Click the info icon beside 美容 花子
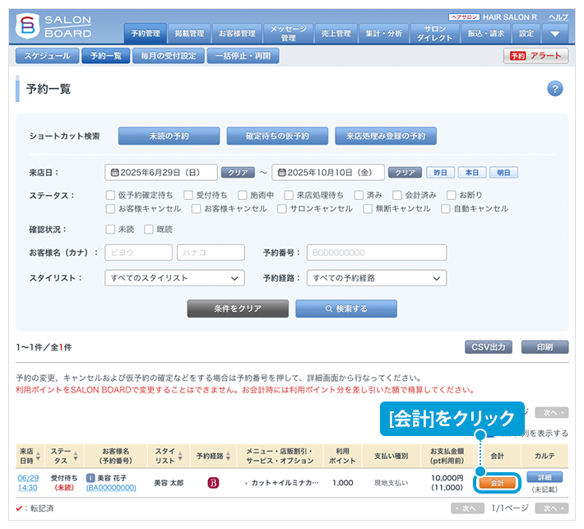This screenshot has width=584, height=529. [x=90, y=478]
